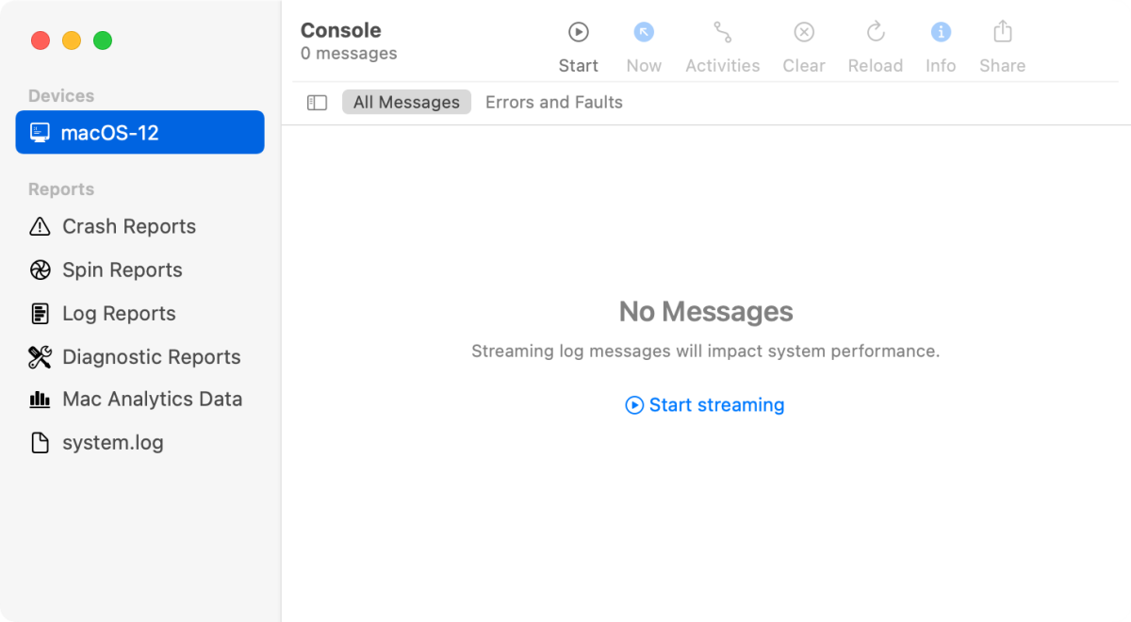Open Crash Reports in sidebar
The height and width of the screenshot is (622, 1131).
point(128,227)
